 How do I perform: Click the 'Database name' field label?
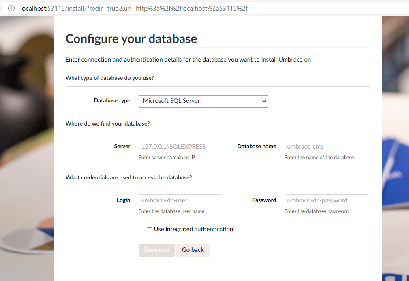pos(257,146)
